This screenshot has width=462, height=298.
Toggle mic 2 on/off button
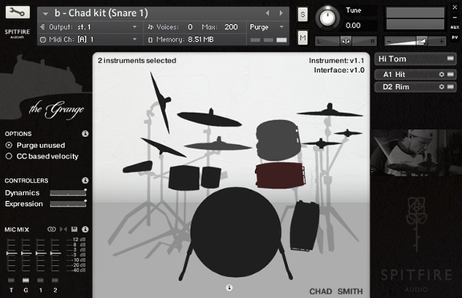(x=55, y=280)
